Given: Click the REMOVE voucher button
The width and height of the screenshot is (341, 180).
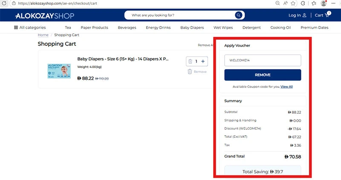Looking at the screenshot, I should tap(263, 75).
